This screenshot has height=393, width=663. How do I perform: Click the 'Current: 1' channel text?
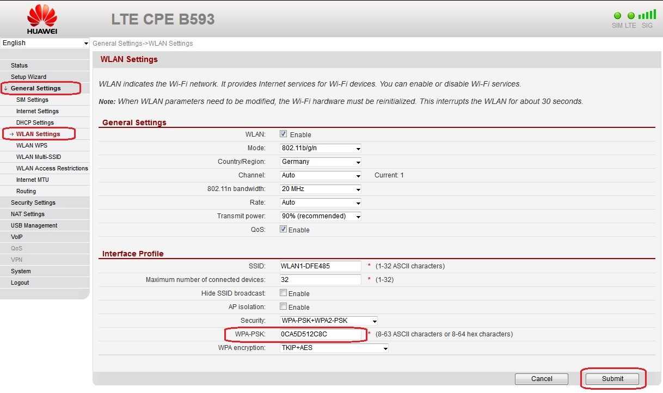[x=389, y=175]
